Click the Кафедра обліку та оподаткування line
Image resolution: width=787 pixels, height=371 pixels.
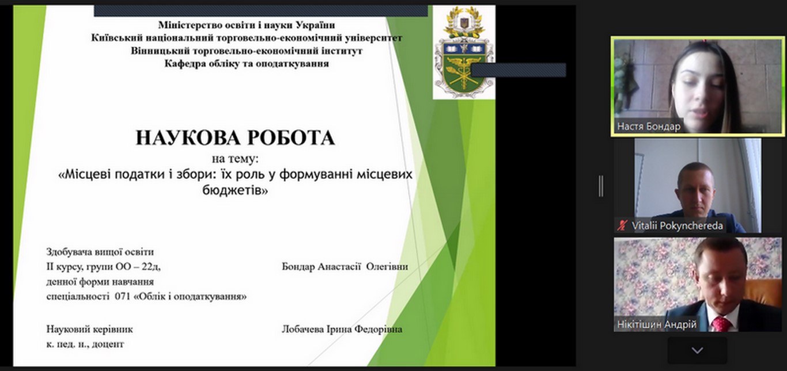pos(247,63)
